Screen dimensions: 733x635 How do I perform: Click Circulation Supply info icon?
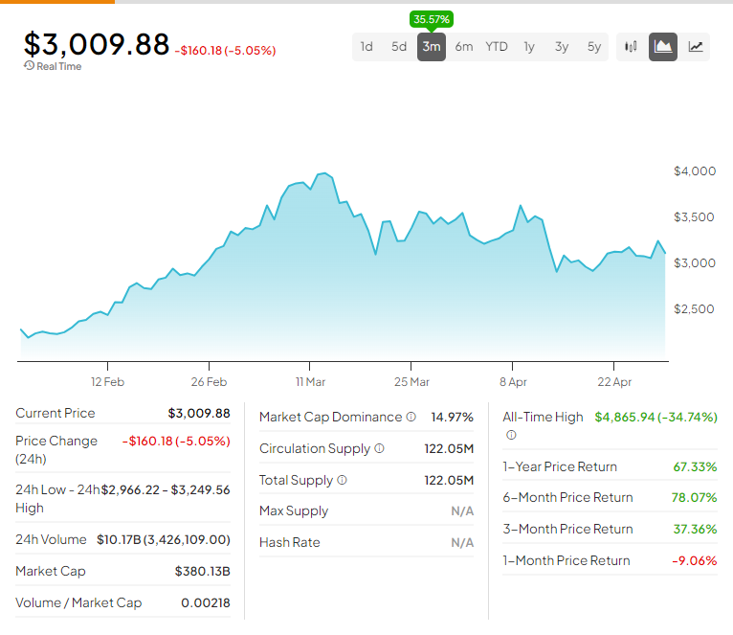[379, 449]
